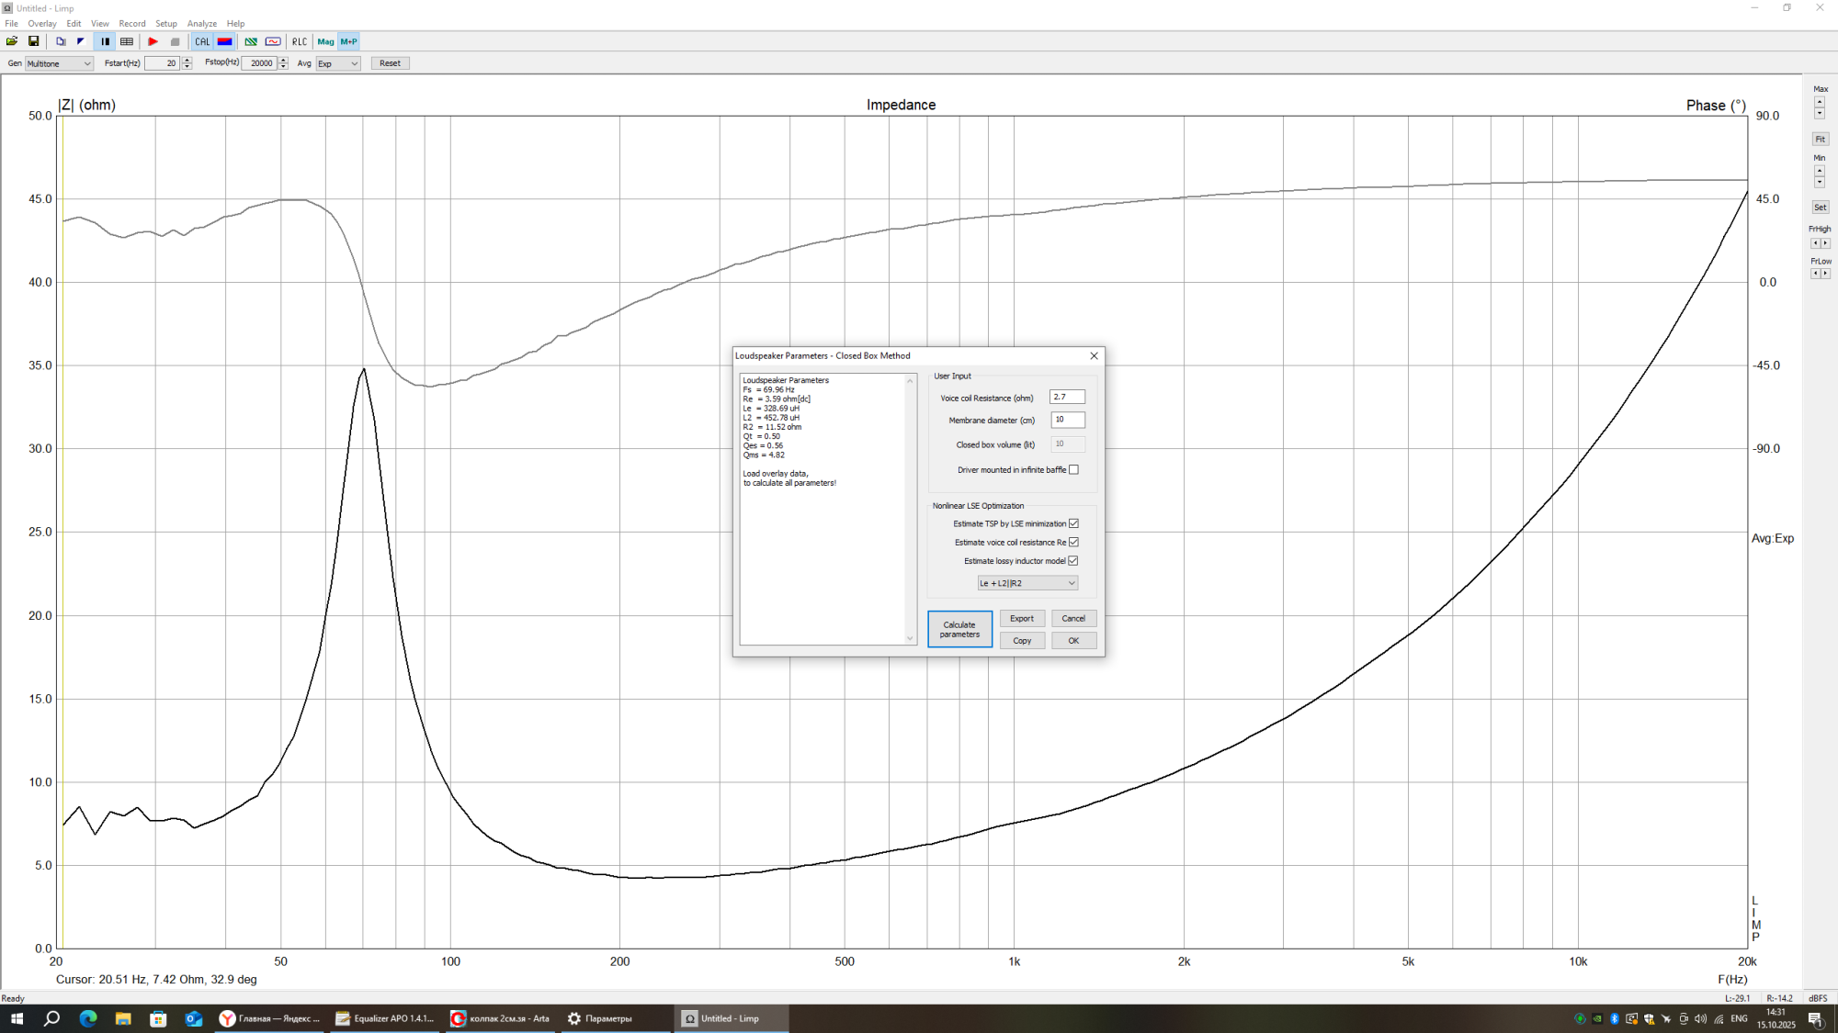Open the Analyze menu
1838x1033 pixels.
[x=201, y=24]
